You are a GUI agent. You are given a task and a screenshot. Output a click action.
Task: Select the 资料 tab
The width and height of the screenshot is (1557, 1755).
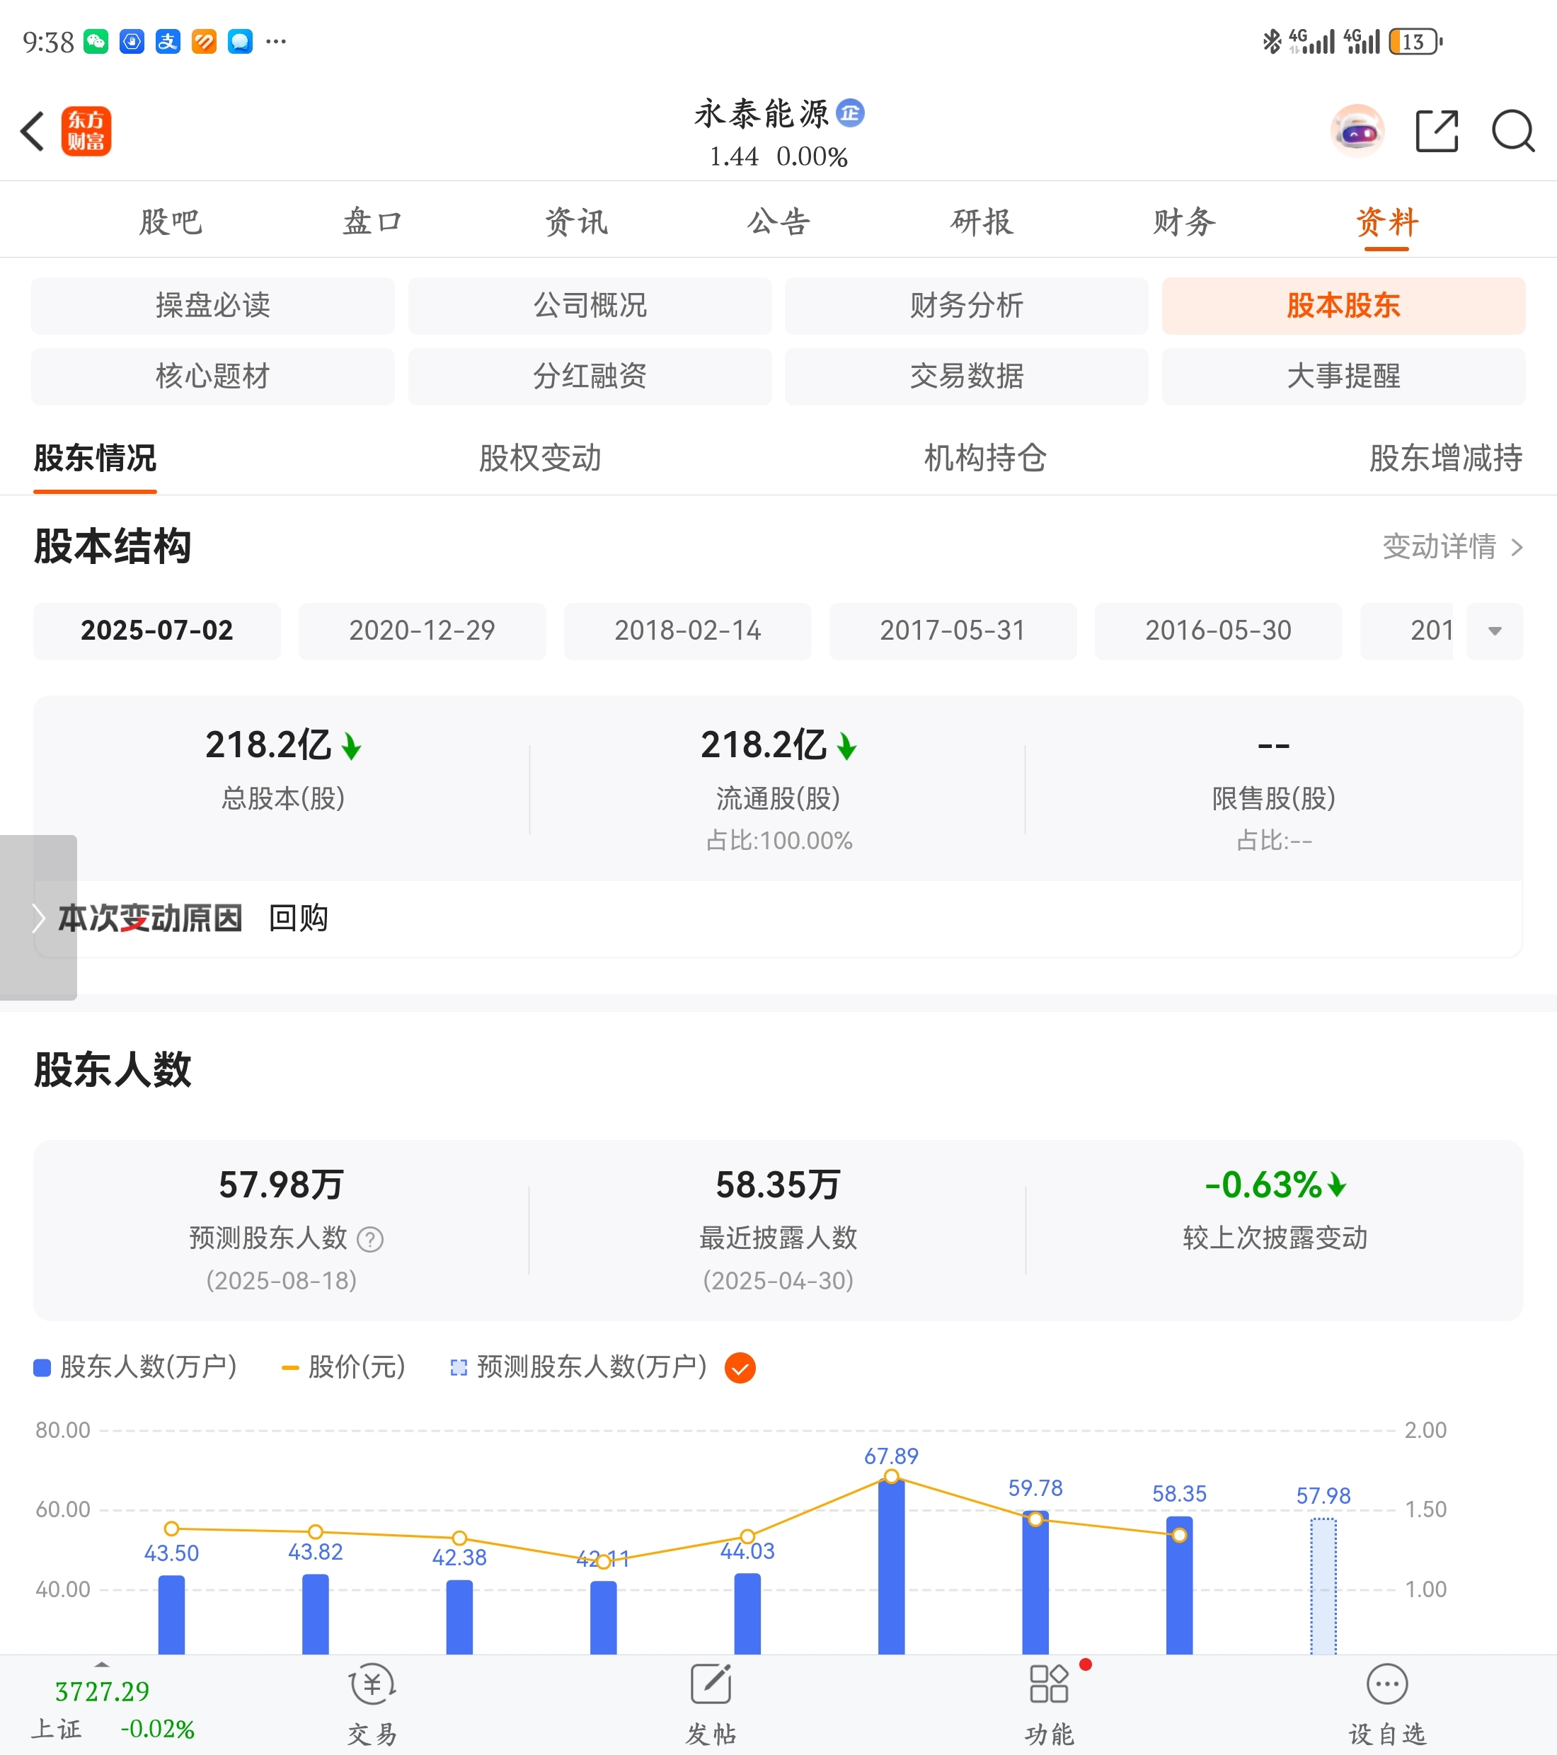(x=1387, y=221)
